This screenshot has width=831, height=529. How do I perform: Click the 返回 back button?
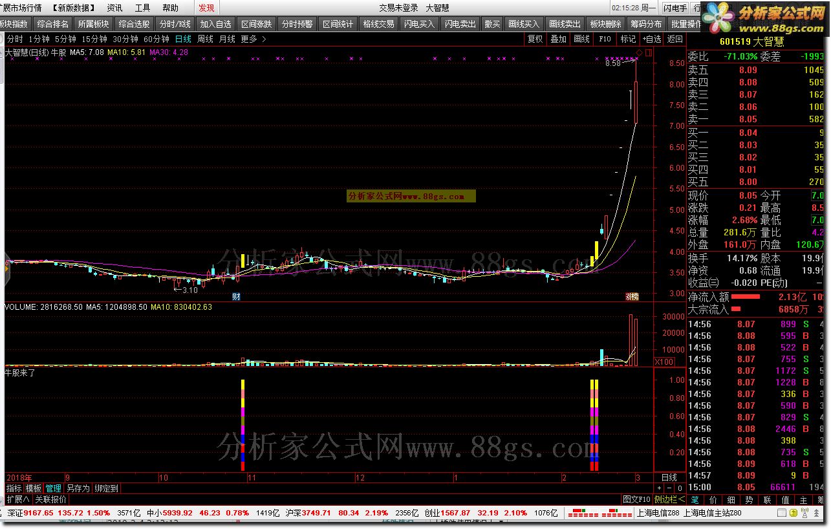[x=675, y=39]
